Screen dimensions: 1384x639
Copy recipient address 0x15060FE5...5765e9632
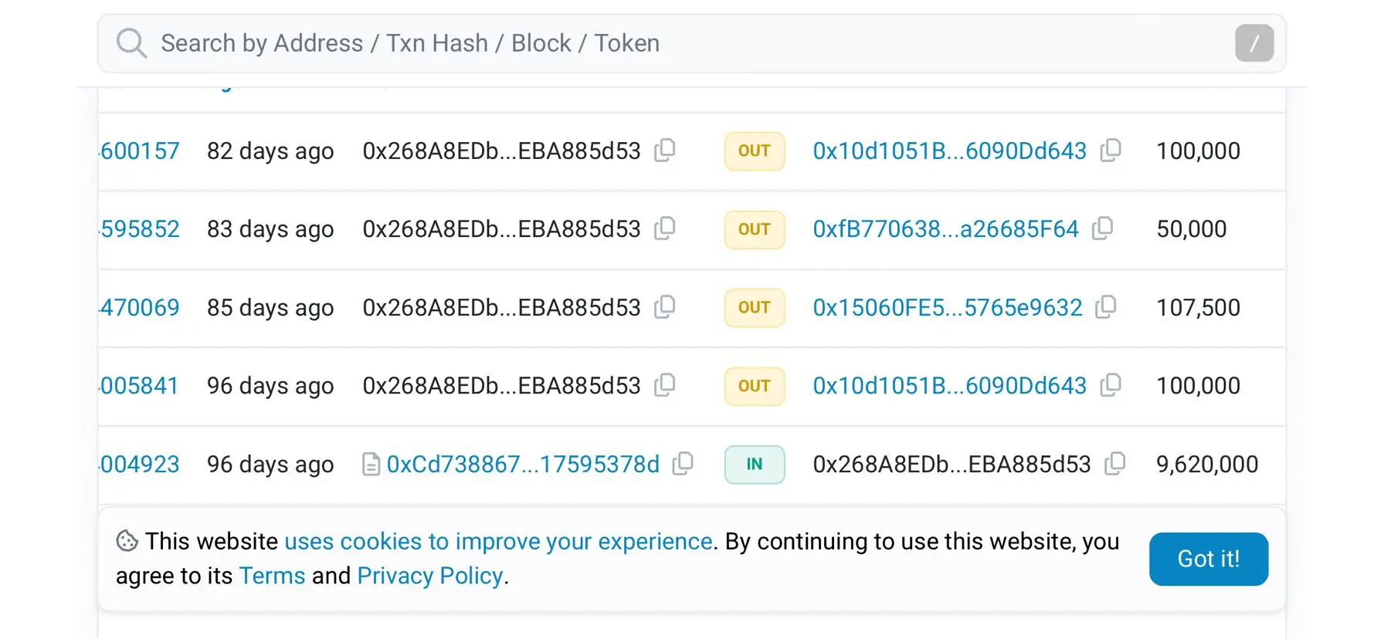click(x=1106, y=307)
